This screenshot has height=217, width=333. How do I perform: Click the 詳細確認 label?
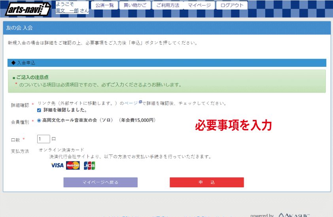pos(20,105)
